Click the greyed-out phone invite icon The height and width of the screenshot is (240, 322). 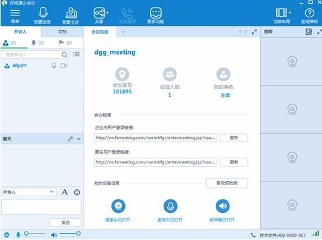[x=127, y=14]
